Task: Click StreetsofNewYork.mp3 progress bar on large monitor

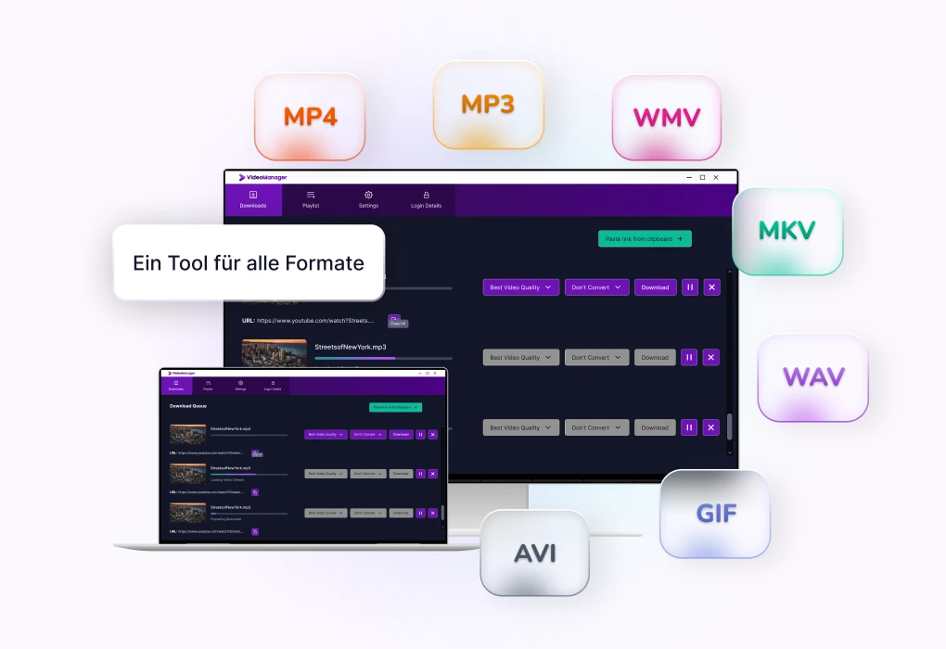Action: (383, 358)
